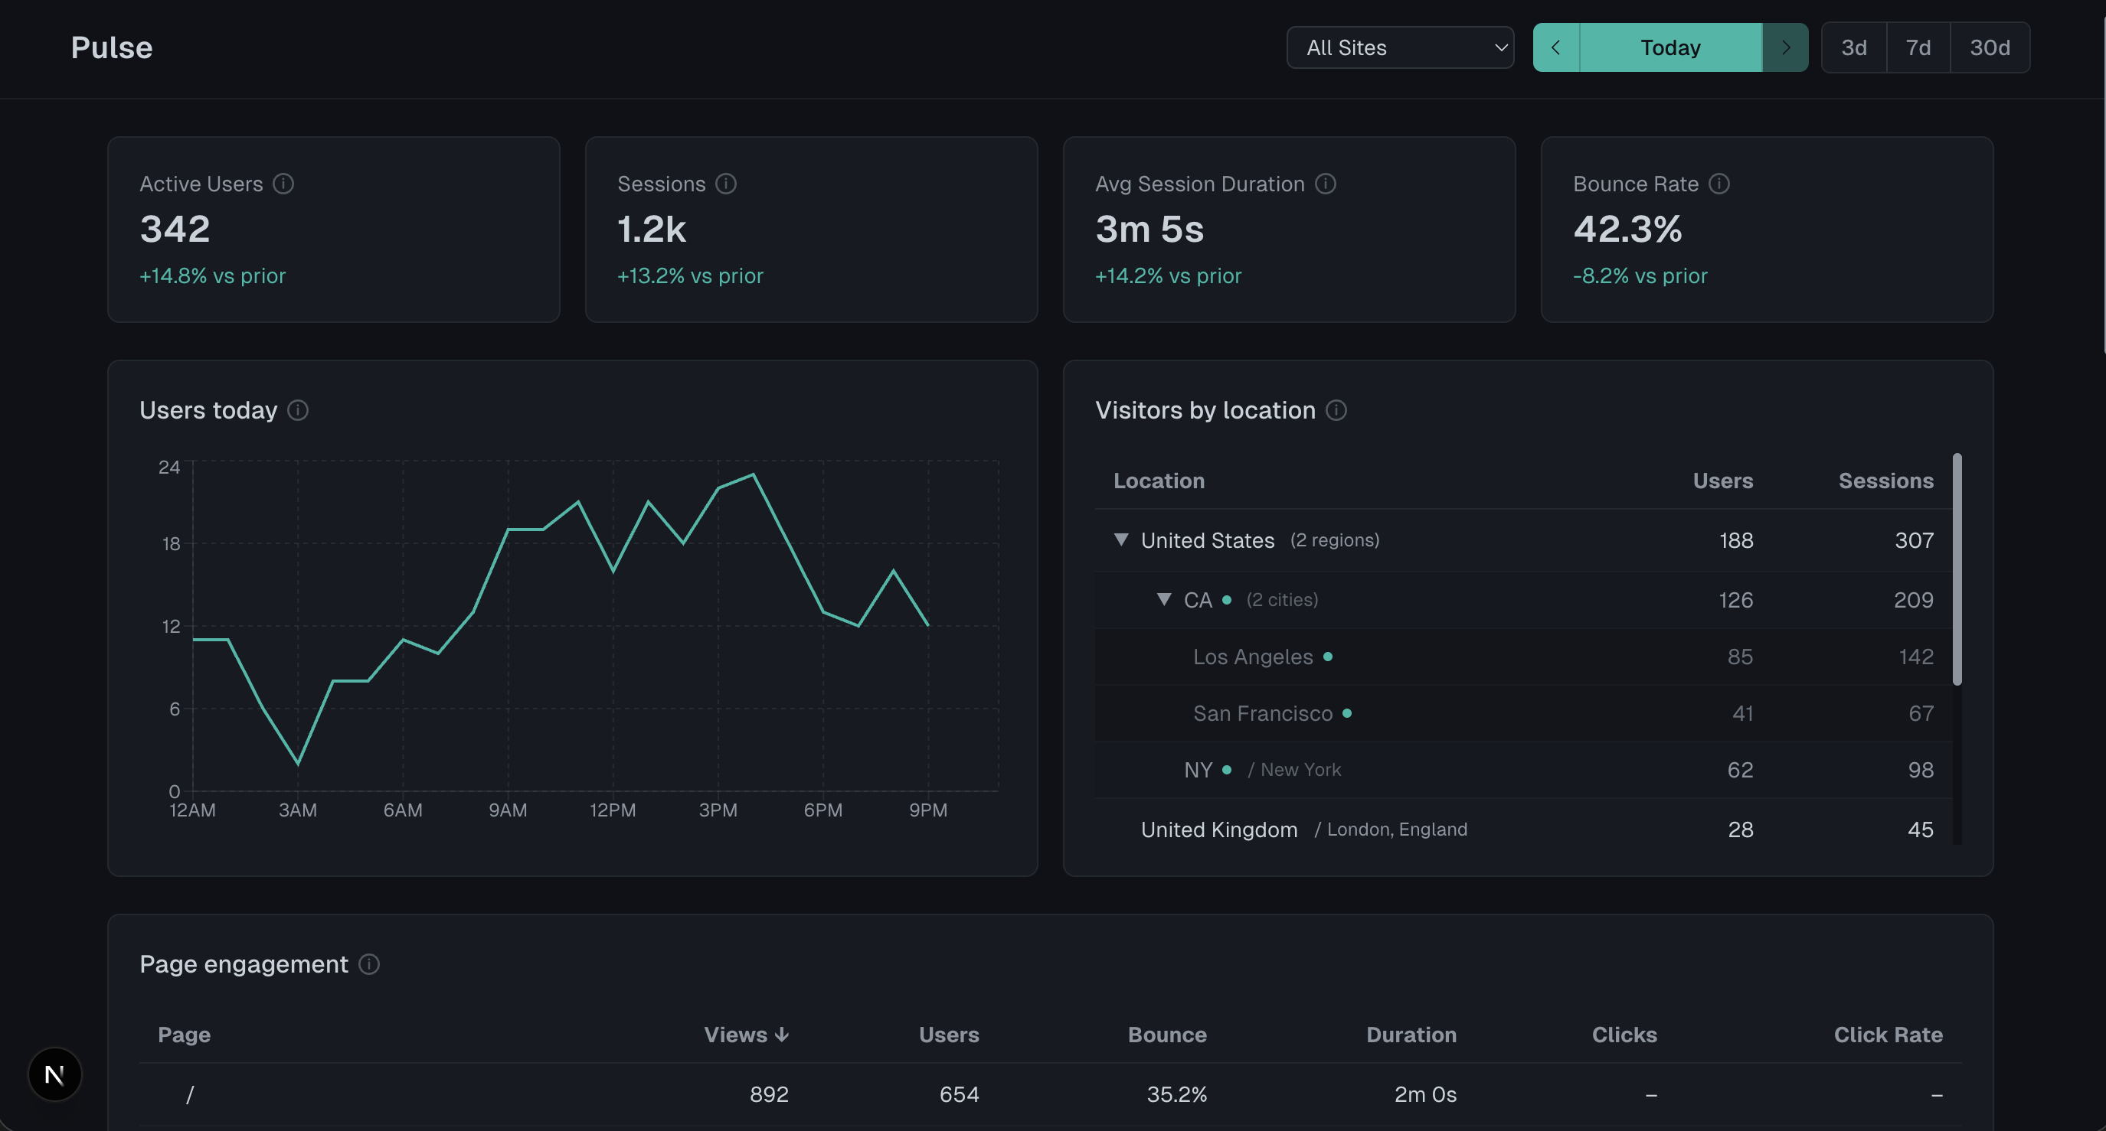Click the Avg Session Duration info icon

point(1324,184)
